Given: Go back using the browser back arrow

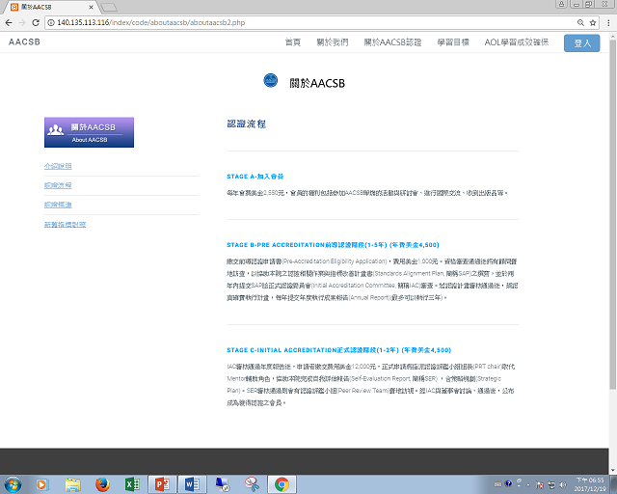Looking at the screenshot, I should [9, 22].
